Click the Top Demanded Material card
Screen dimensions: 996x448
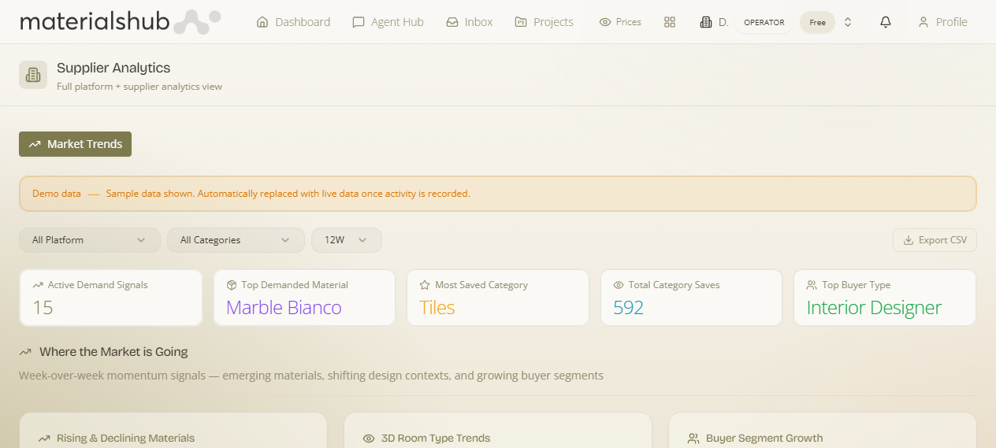pyautogui.click(x=304, y=298)
